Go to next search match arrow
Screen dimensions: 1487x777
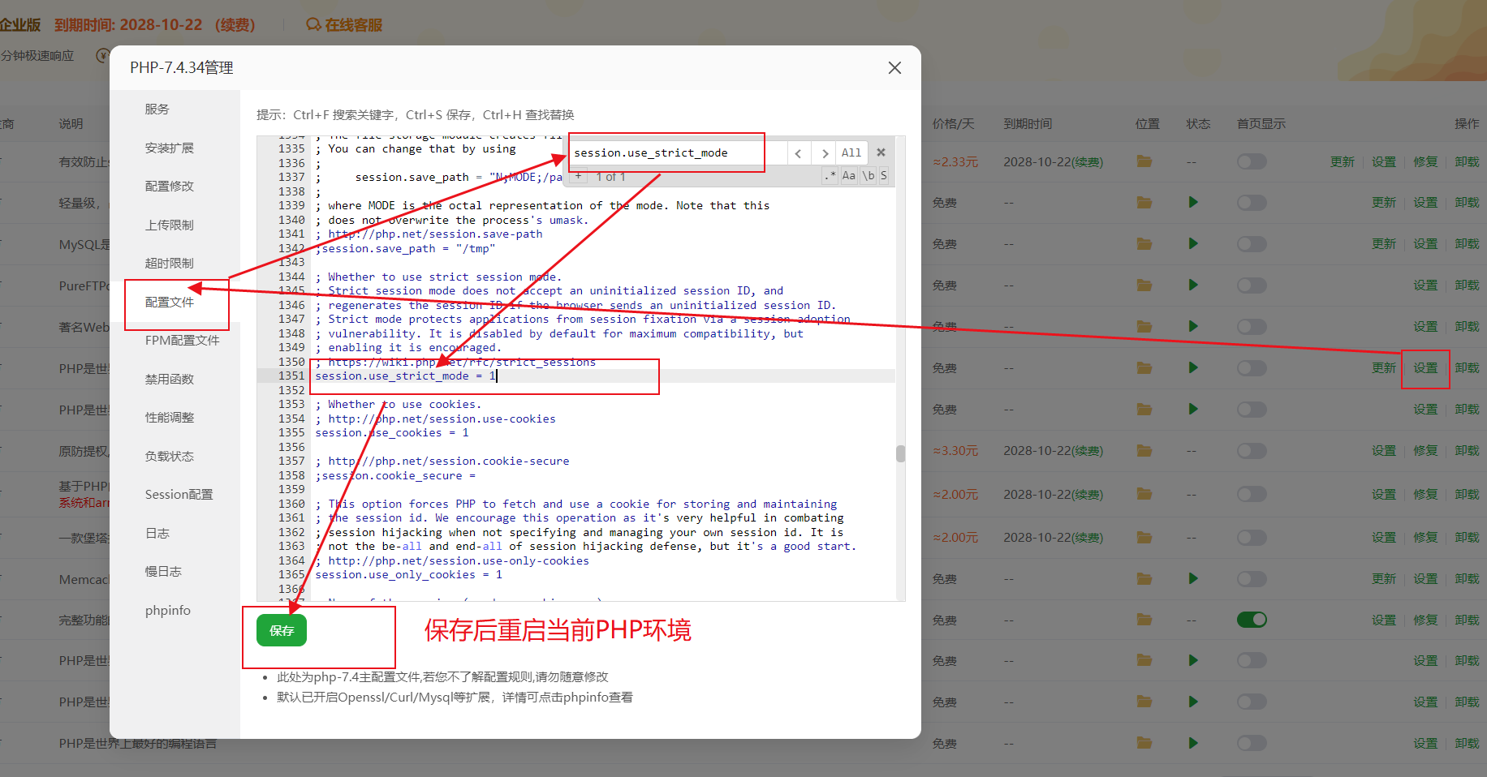coord(825,152)
